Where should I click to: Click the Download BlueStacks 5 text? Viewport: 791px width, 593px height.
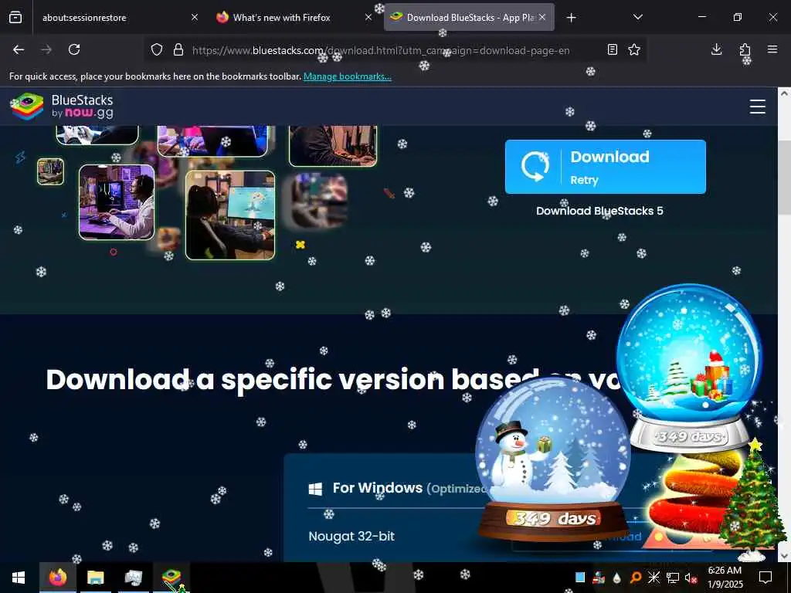(599, 211)
